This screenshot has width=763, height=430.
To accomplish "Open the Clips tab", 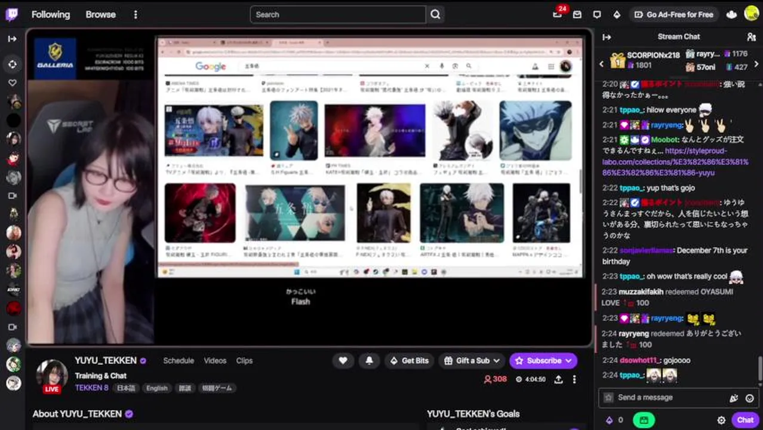I will [x=244, y=361].
